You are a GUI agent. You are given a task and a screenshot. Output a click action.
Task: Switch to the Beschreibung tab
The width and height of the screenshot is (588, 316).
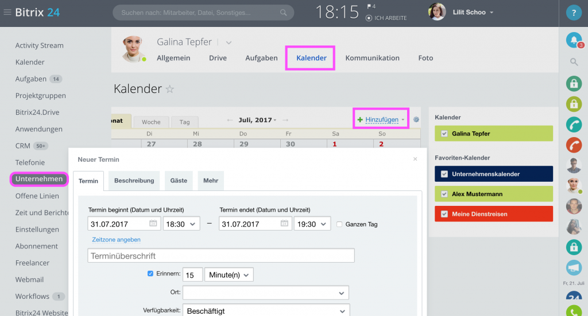pyautogui.click(x=134, y=181)
